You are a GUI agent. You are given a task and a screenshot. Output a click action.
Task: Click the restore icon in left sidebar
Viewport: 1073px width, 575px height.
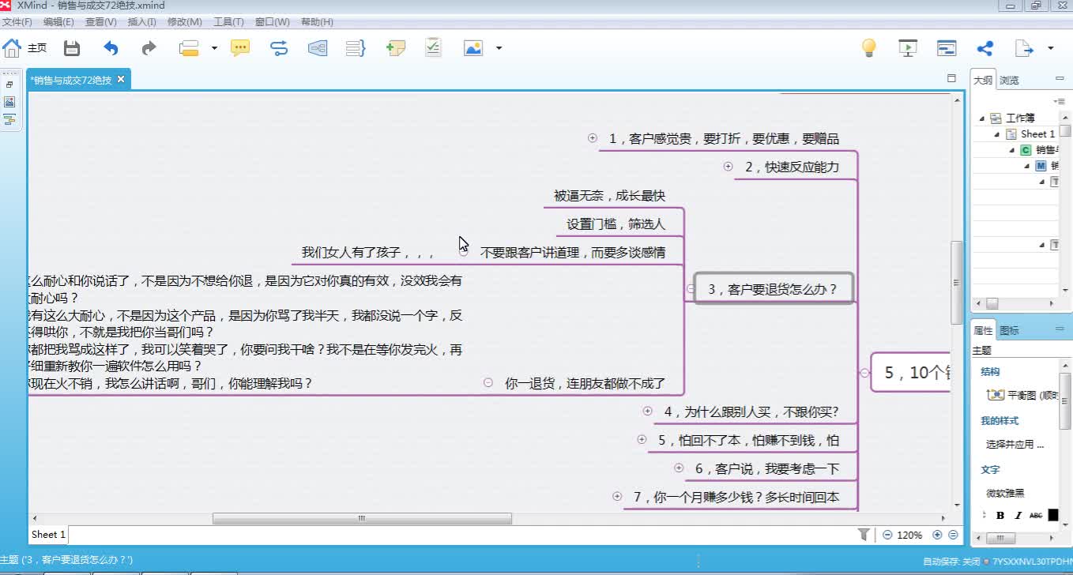coord(9,85)
